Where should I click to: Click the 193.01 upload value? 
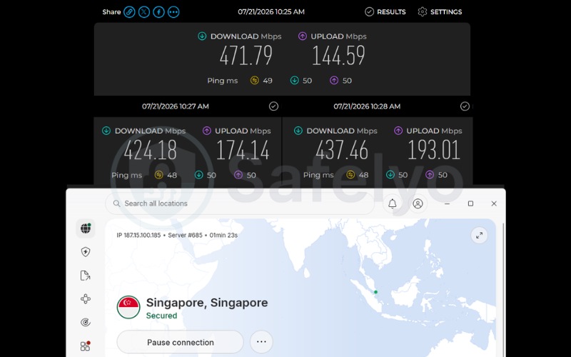point(434,150)
